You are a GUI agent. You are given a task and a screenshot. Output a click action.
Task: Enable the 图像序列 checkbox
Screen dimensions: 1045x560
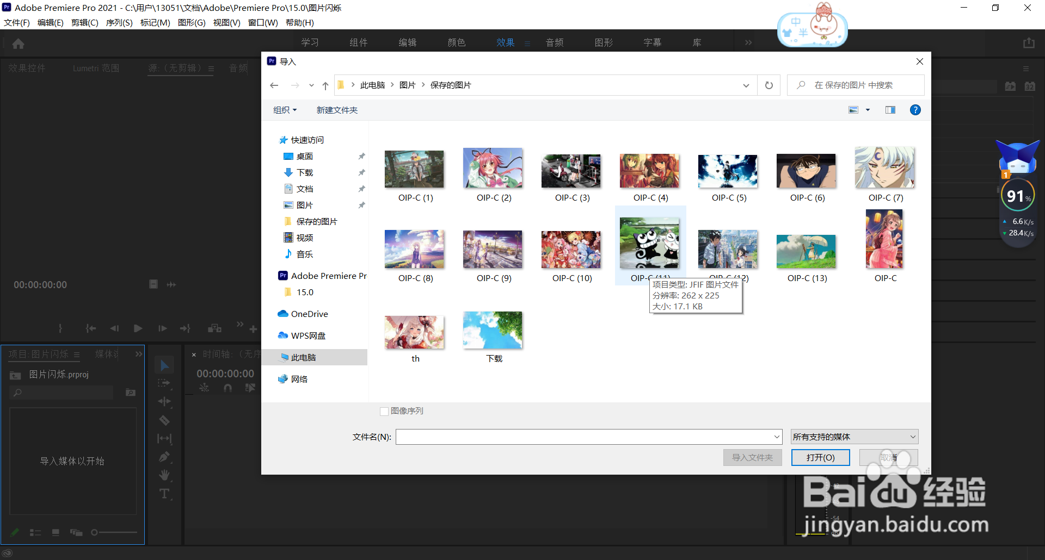coord(384,411)
